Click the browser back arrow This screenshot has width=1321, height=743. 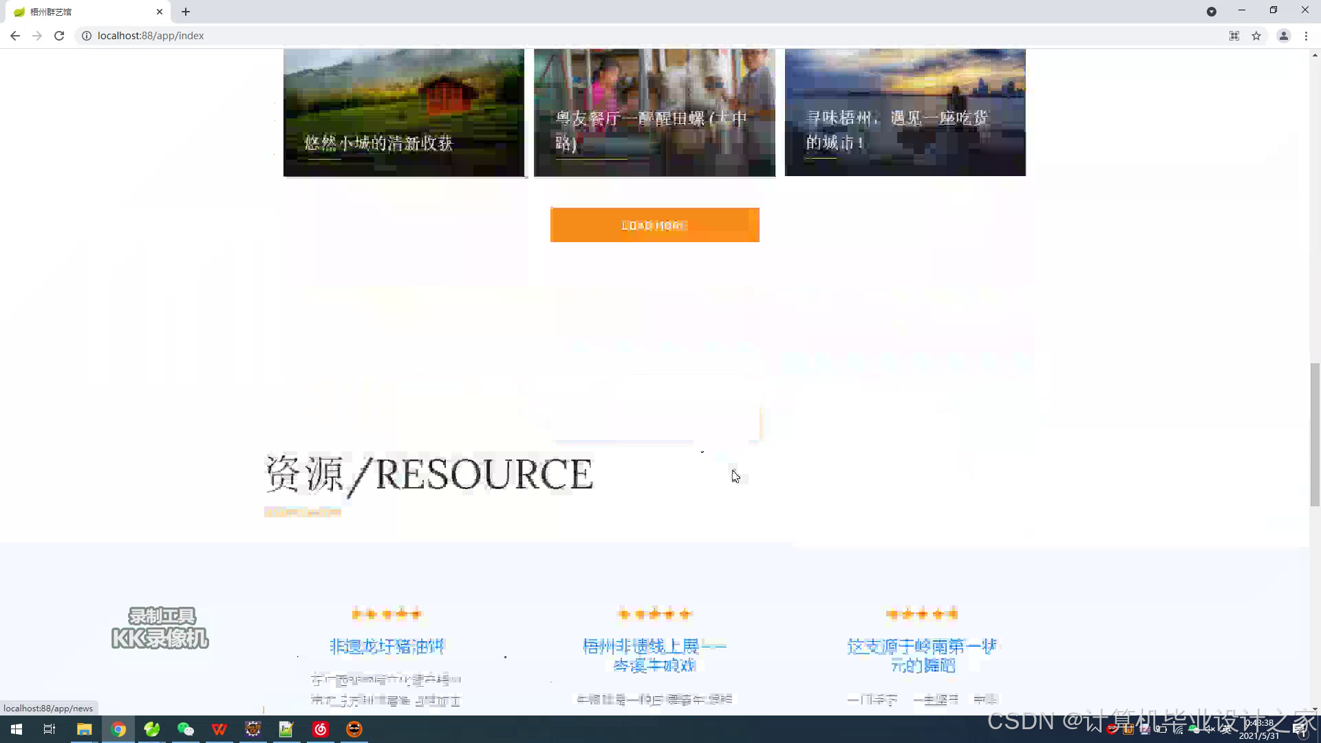(15, 36)
